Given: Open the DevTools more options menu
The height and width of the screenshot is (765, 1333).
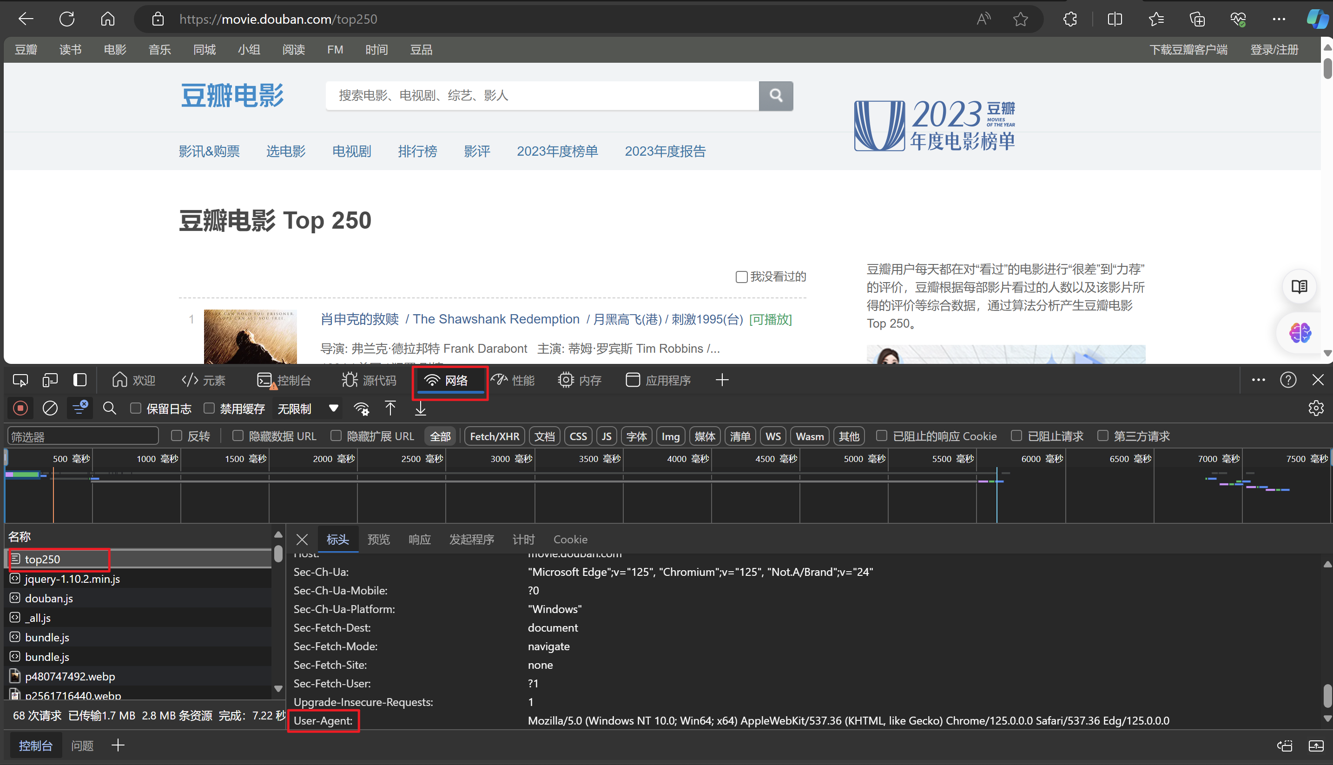Looking at the screenshot, I should tap(1258, 379).
